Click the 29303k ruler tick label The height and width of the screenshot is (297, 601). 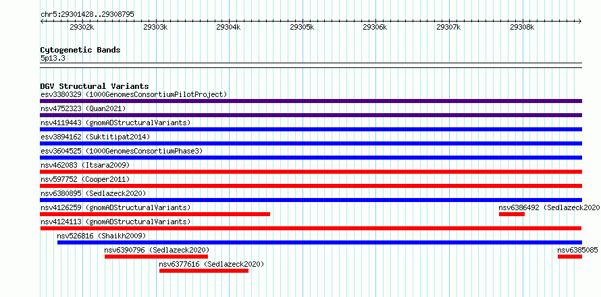[x=155, y=28]
